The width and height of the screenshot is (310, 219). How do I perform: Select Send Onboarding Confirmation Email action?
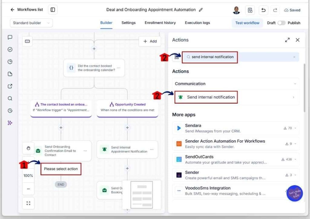coord(61,151)
